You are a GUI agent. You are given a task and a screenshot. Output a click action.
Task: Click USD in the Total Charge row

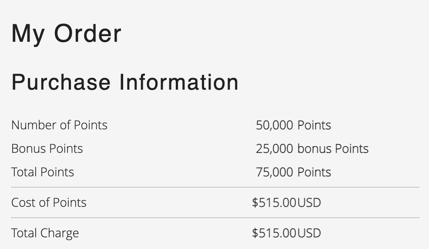(x=309, y=233)
